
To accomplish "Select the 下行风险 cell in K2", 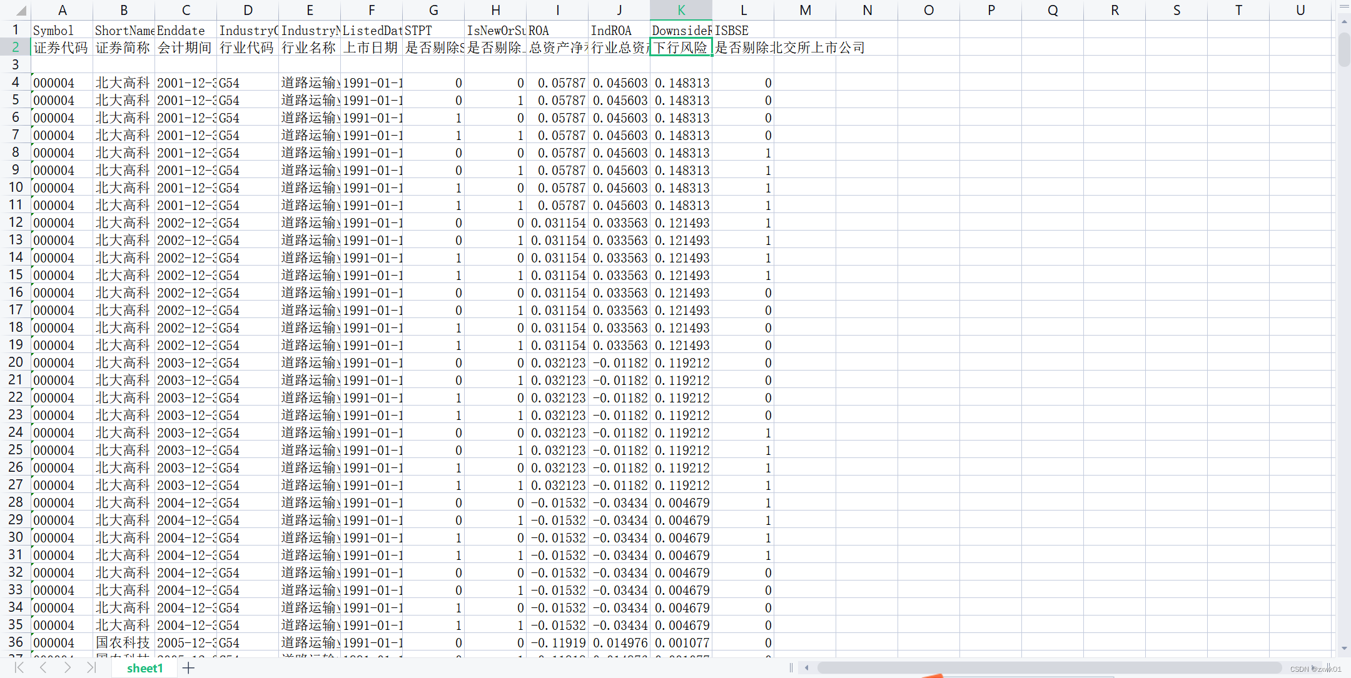I will click(681, 47).
